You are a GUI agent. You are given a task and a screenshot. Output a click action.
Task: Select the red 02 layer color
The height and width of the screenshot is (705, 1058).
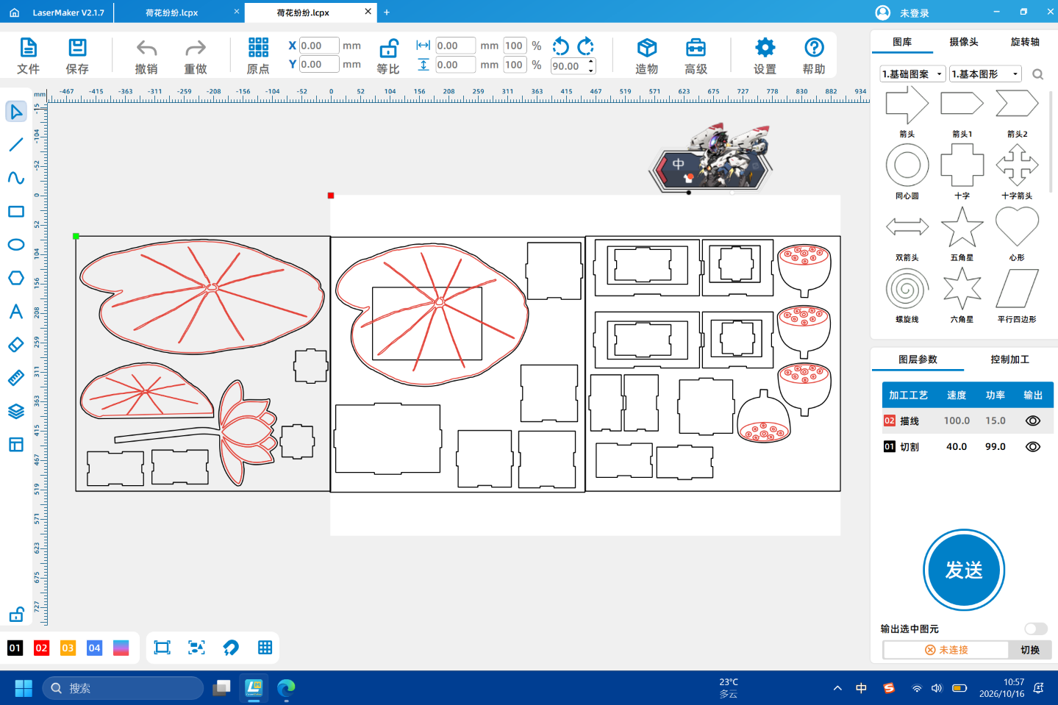coord(41,648)
